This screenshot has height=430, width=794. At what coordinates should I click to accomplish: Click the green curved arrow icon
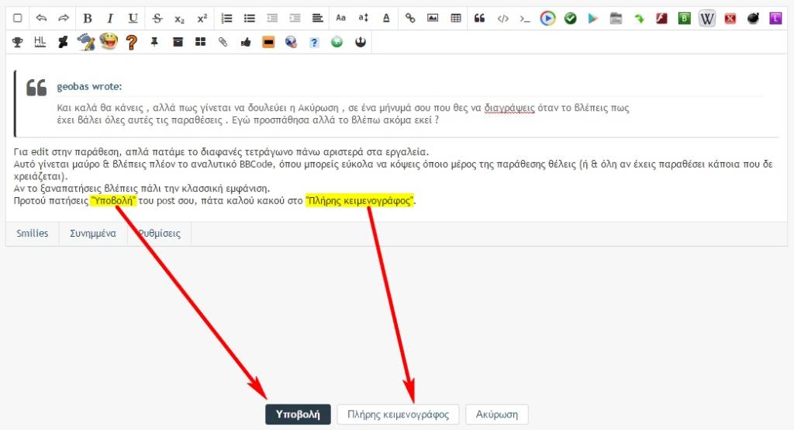[639, 19]
